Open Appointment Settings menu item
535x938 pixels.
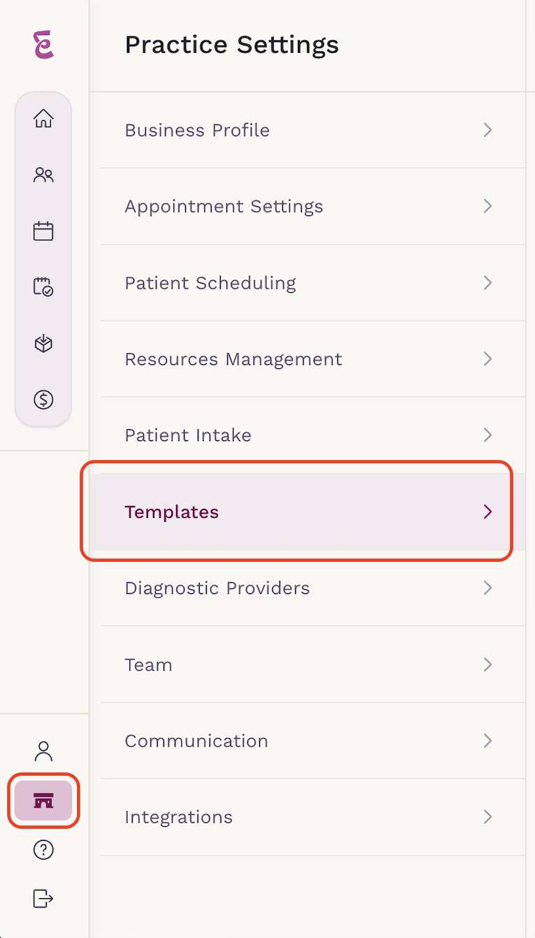(x=313, y=206)
